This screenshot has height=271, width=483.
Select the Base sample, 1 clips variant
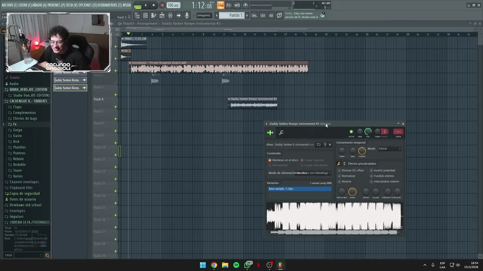pyautogui.click(x=300, y=189)
